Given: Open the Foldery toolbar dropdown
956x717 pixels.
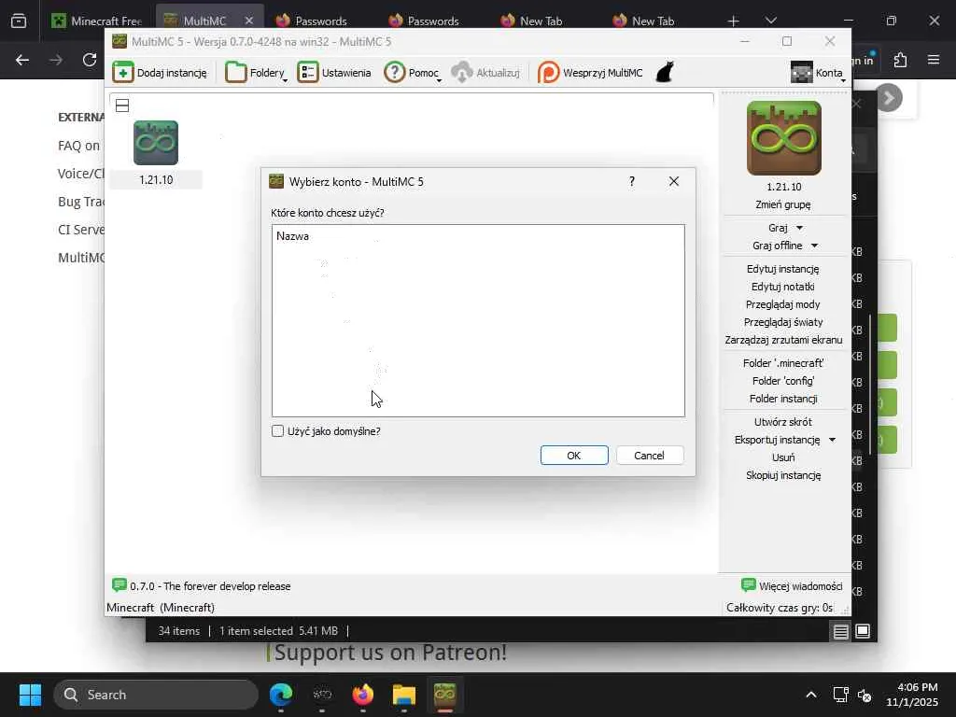Looking at the screenshot, I should 256,73.
